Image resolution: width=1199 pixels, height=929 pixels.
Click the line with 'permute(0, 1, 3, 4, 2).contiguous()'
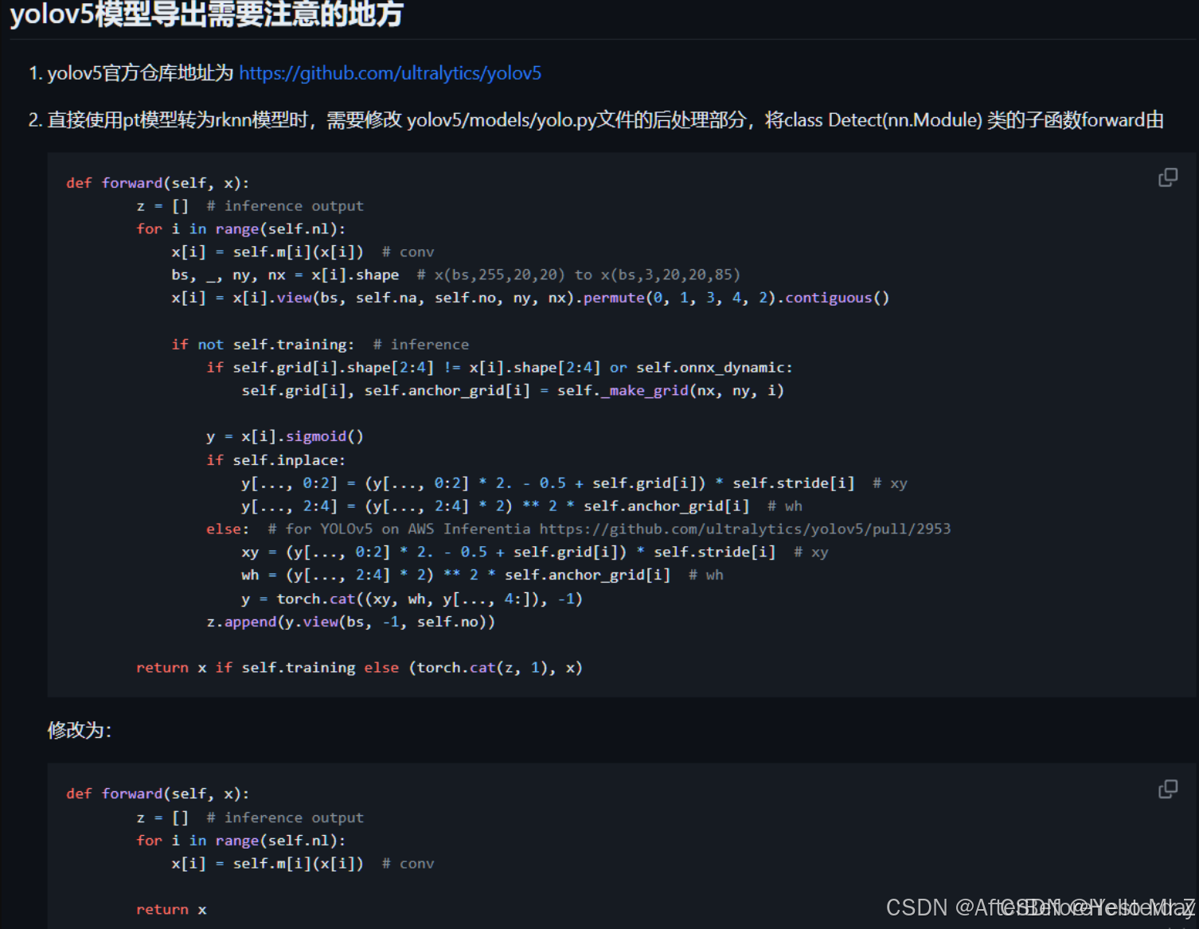click(530, 298)
